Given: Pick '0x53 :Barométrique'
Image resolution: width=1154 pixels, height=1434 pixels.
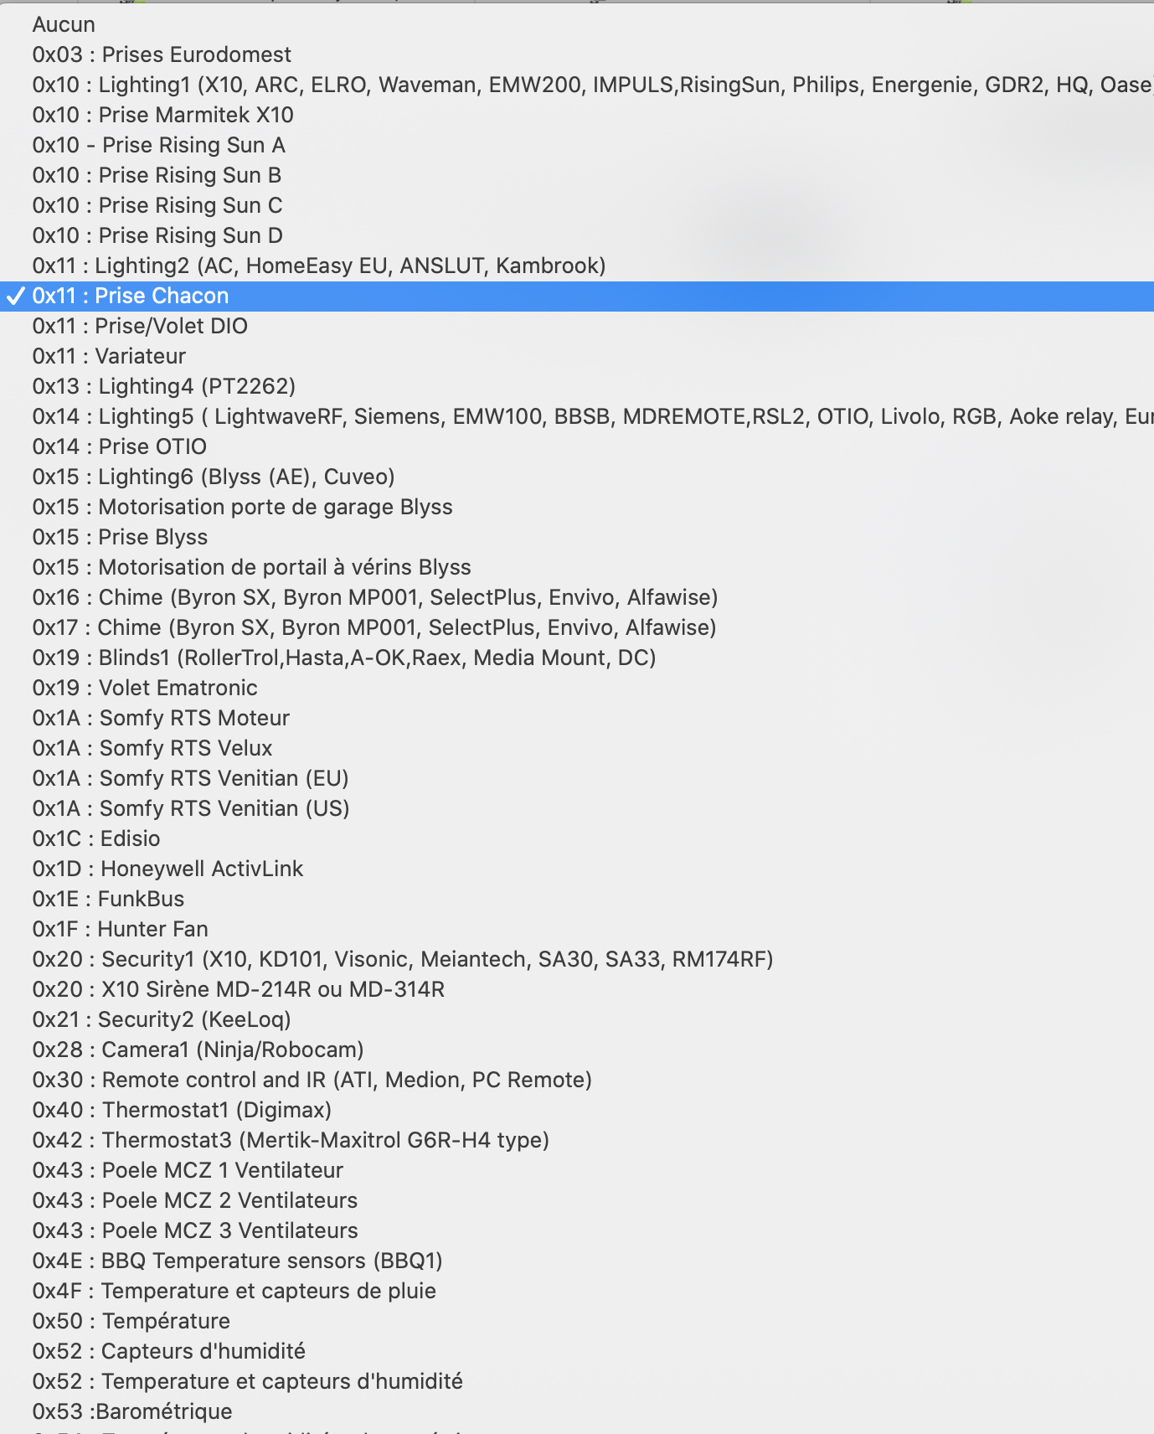Looking at the screenshot, I should [577, 1411].
